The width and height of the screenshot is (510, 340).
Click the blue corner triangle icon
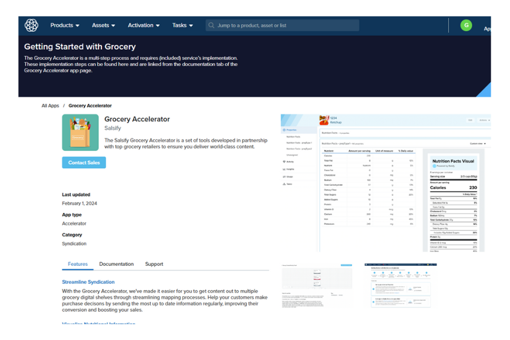(x=483, y=90)
